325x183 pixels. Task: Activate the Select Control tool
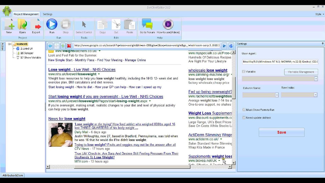point(84,26)
